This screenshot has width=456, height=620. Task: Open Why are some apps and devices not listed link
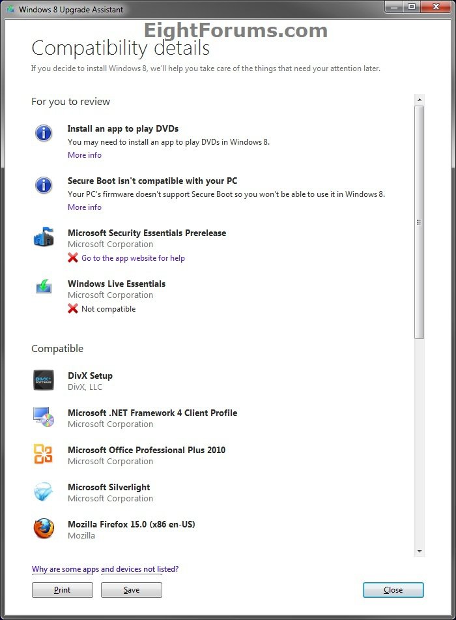[105, 569]
